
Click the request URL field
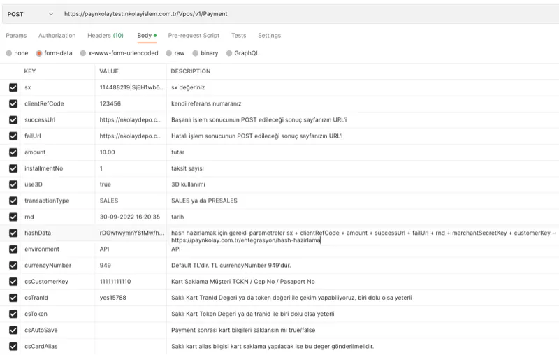tap(279, 14)
